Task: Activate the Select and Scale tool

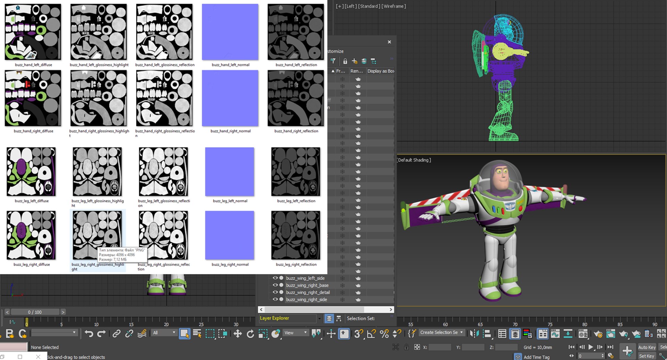Action: point(263,334)
